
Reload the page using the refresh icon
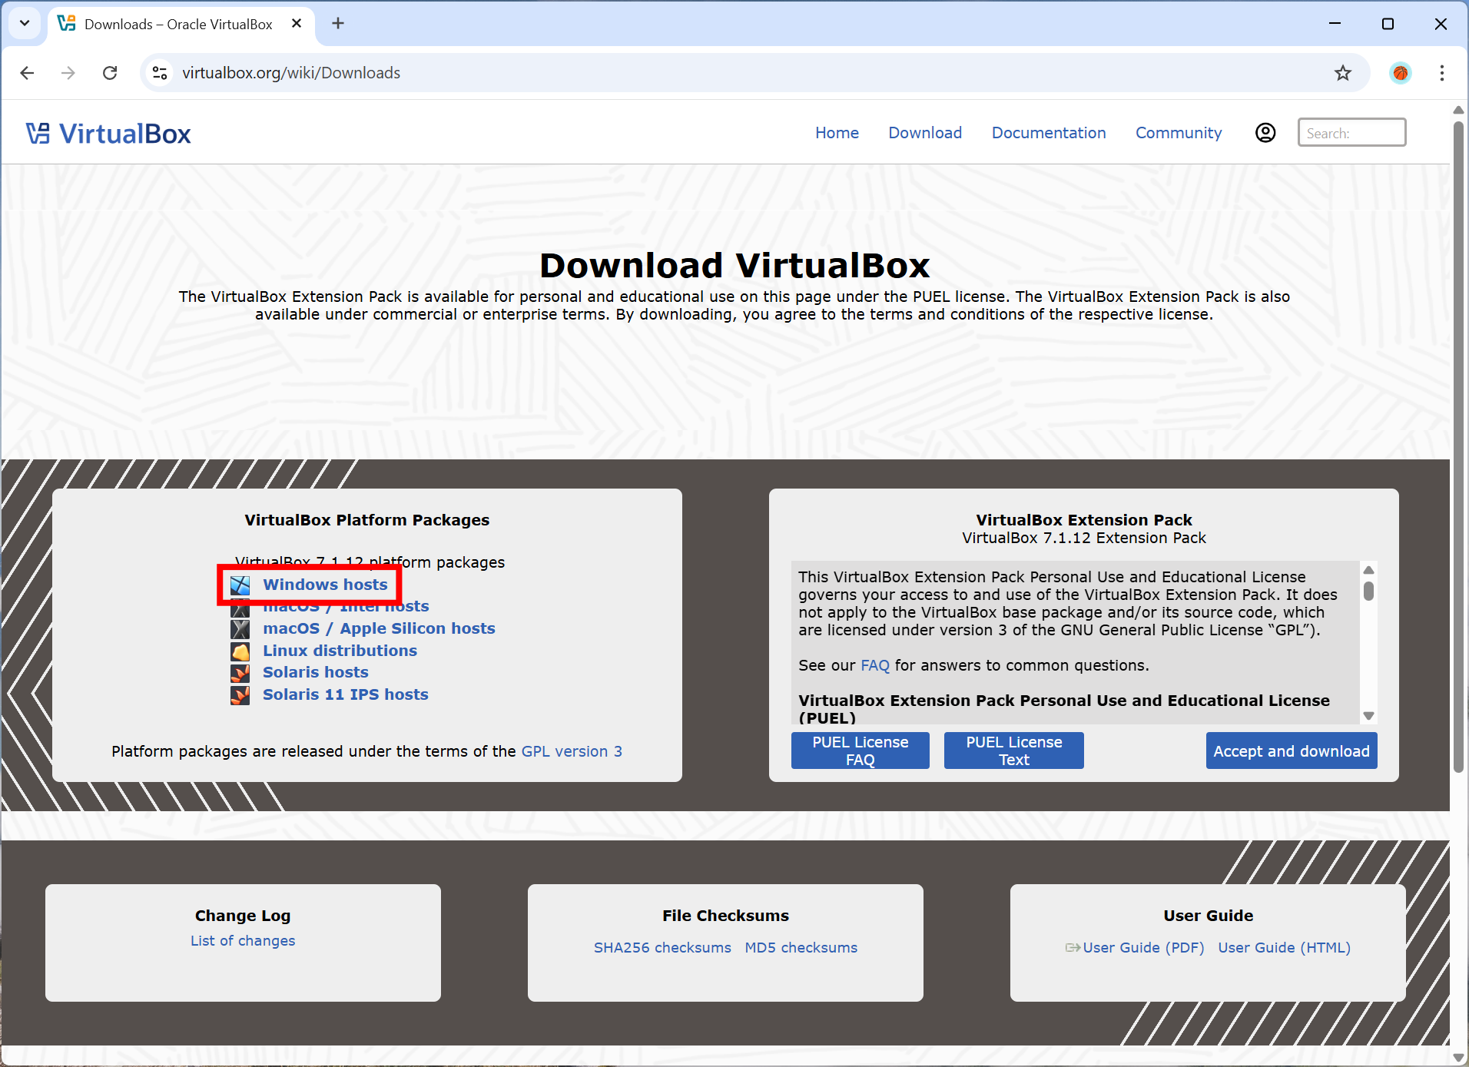pos(110,72)
